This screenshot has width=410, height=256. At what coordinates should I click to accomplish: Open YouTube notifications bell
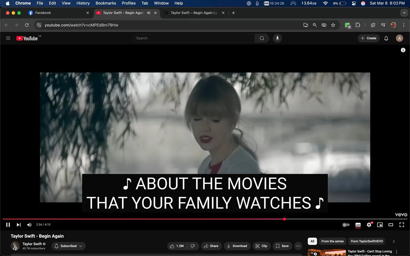tap(386, 38)
